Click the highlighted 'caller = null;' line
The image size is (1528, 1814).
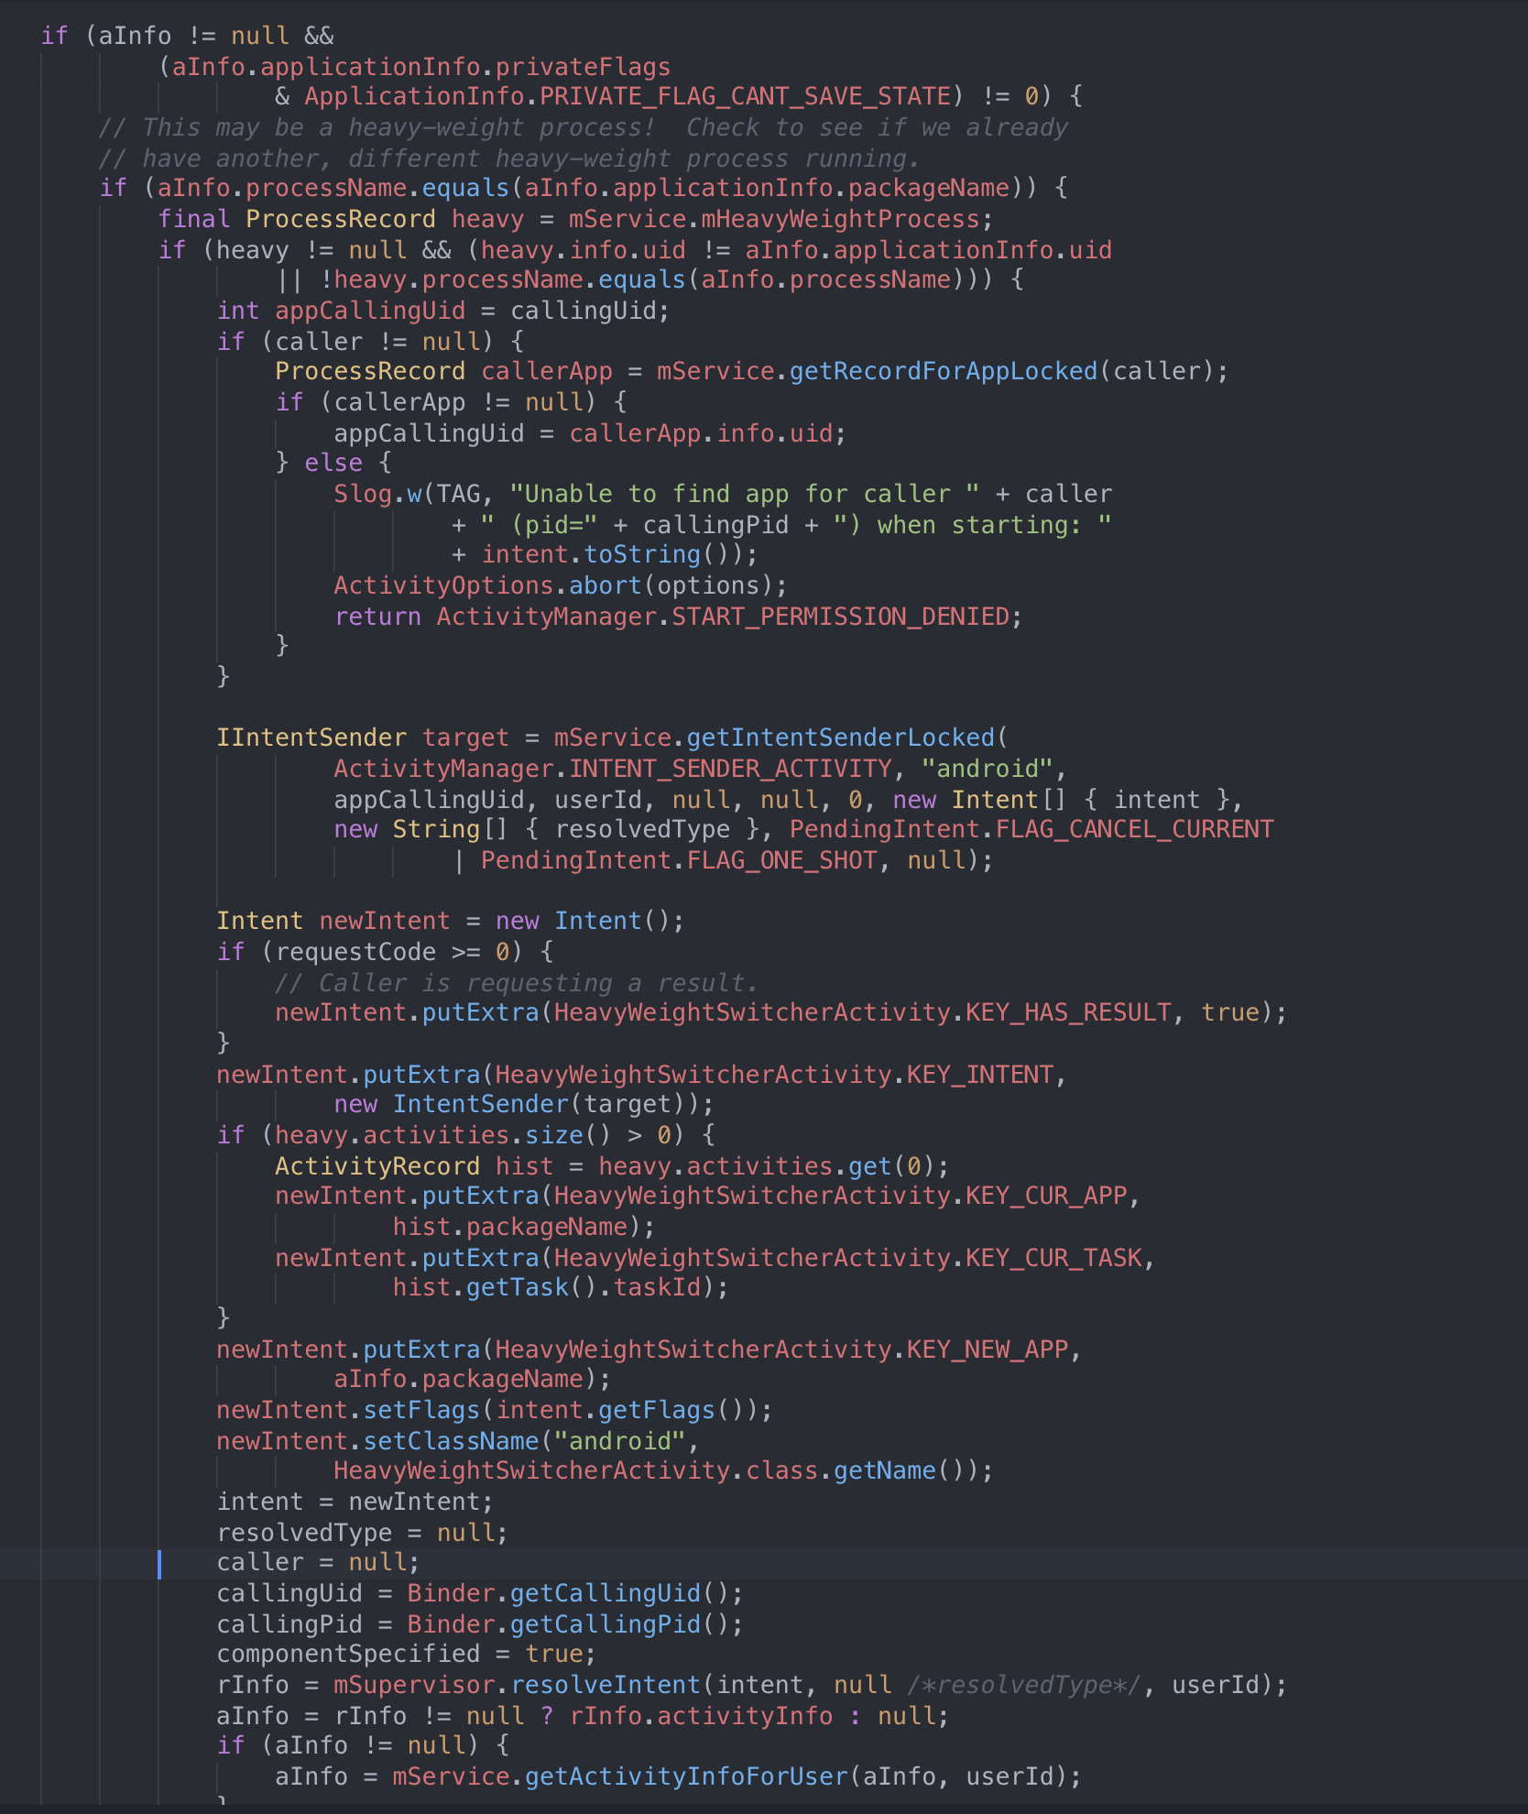(x=319, y=1562)
